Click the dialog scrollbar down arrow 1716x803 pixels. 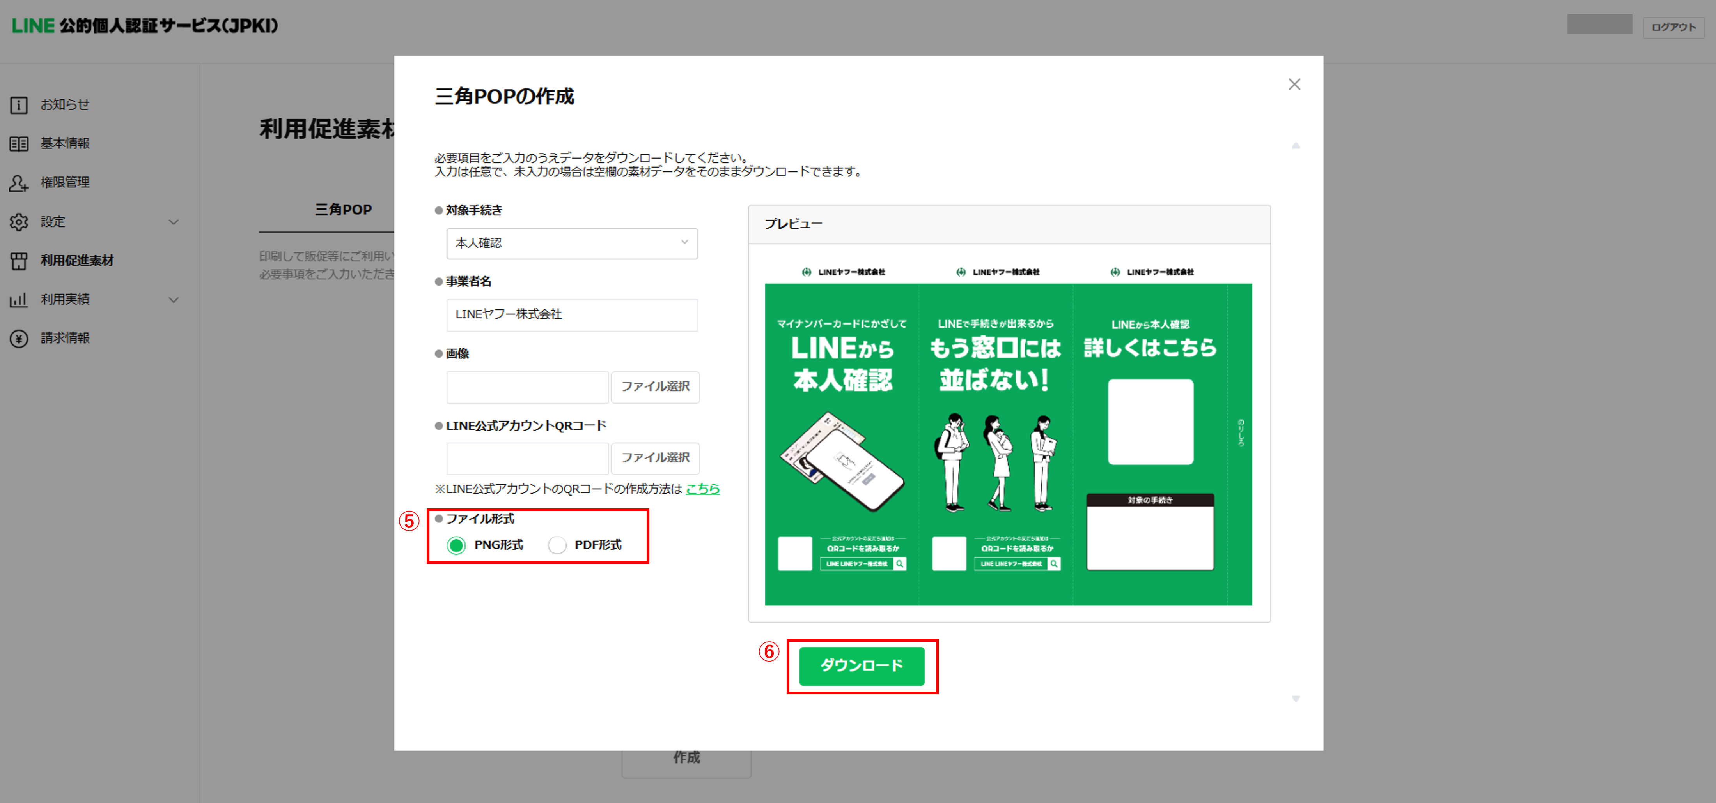(x=1296, y=699)
